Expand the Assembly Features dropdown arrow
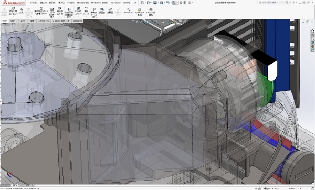Screen dimensions: 315x190 point(78,17)
